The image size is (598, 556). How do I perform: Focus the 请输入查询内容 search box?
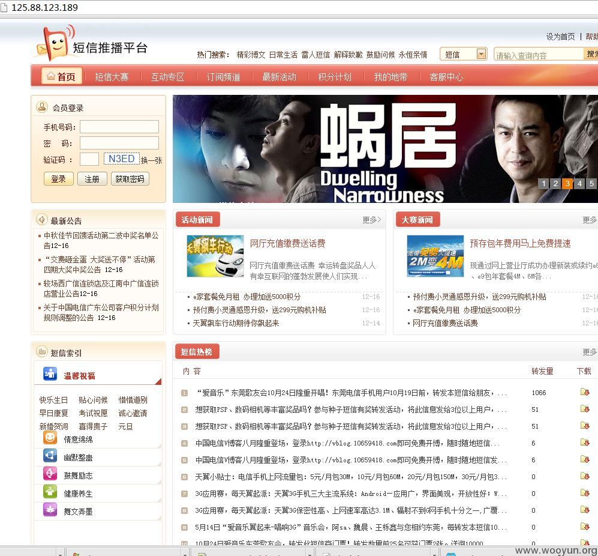pyautogui.click(x=538, y=54)
